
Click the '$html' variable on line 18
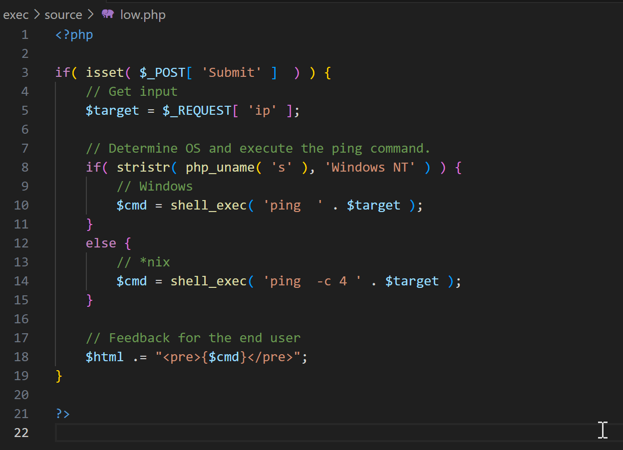(x=105, y=357)
